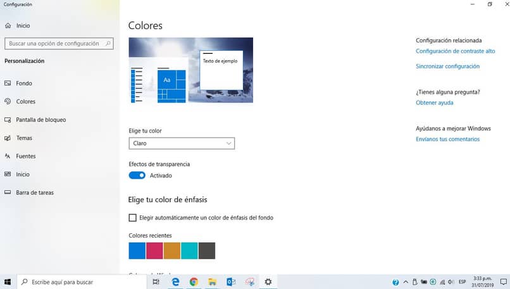Click the search magnifier icon in settings

point(108,44)
